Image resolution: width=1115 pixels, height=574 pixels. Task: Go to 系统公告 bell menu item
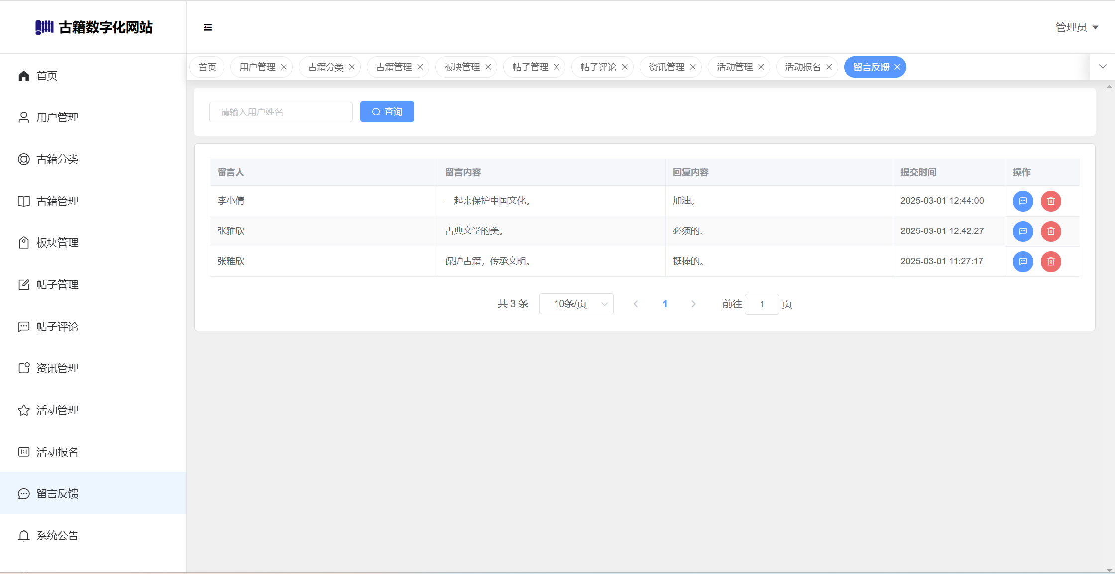point(57,536)
